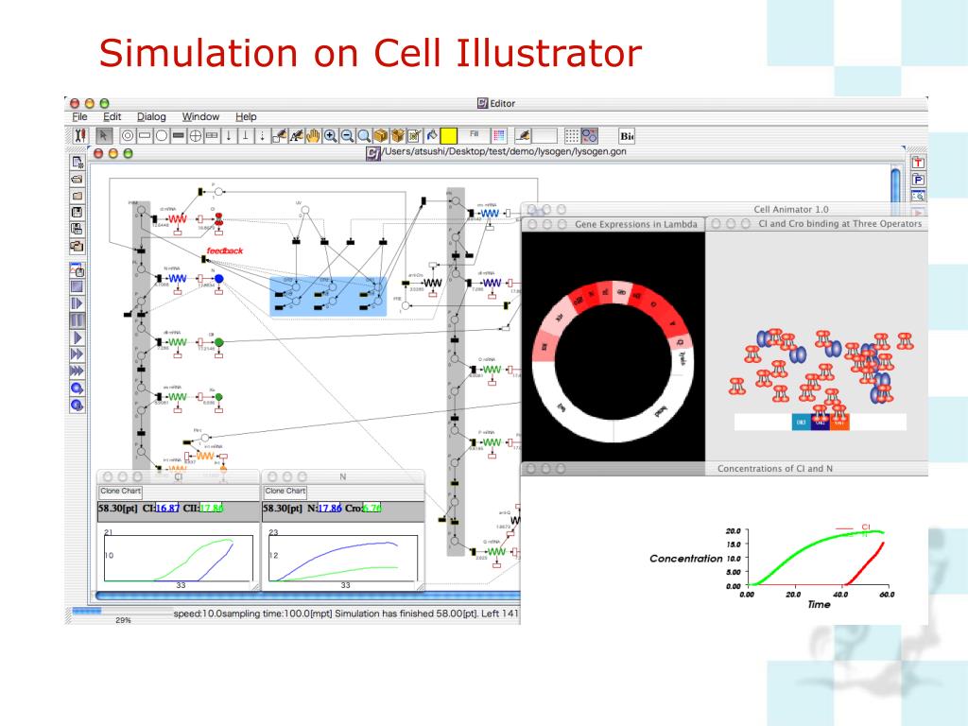This screenshot has width=968, height=726.
Task: Click the CI and Cro binding window title
Action: [839, 224]
